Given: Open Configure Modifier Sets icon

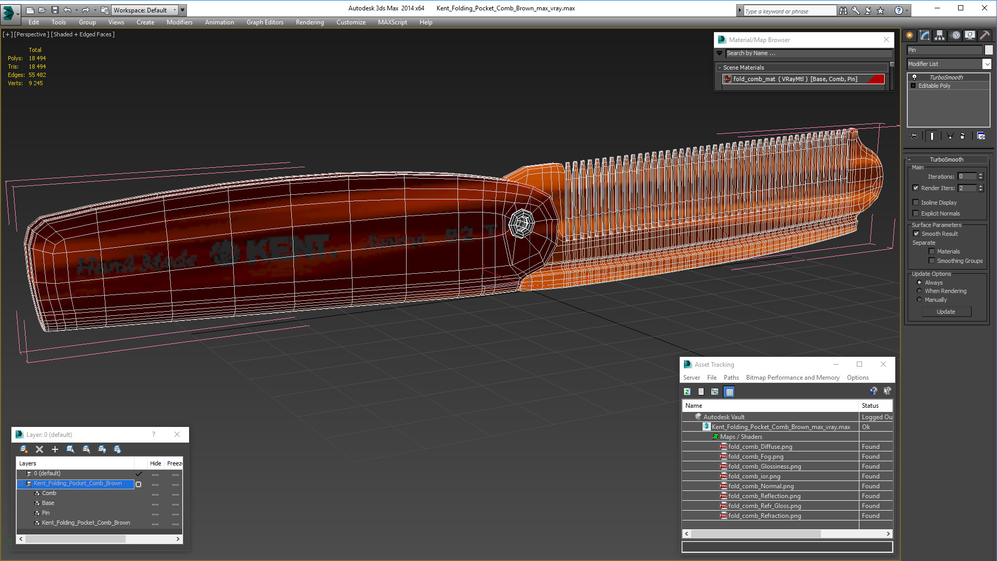Looking at the screenshot, I should [x=981, y=136].
